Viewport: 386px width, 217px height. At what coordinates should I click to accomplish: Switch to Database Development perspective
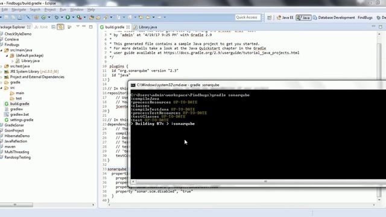(334, 17)
